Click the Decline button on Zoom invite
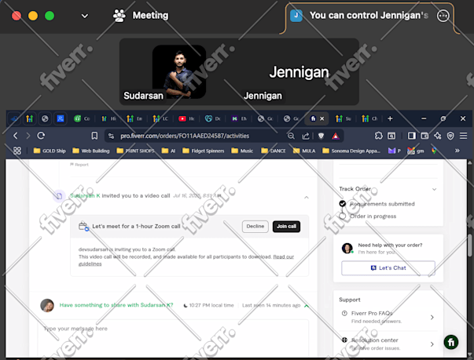 255,227
